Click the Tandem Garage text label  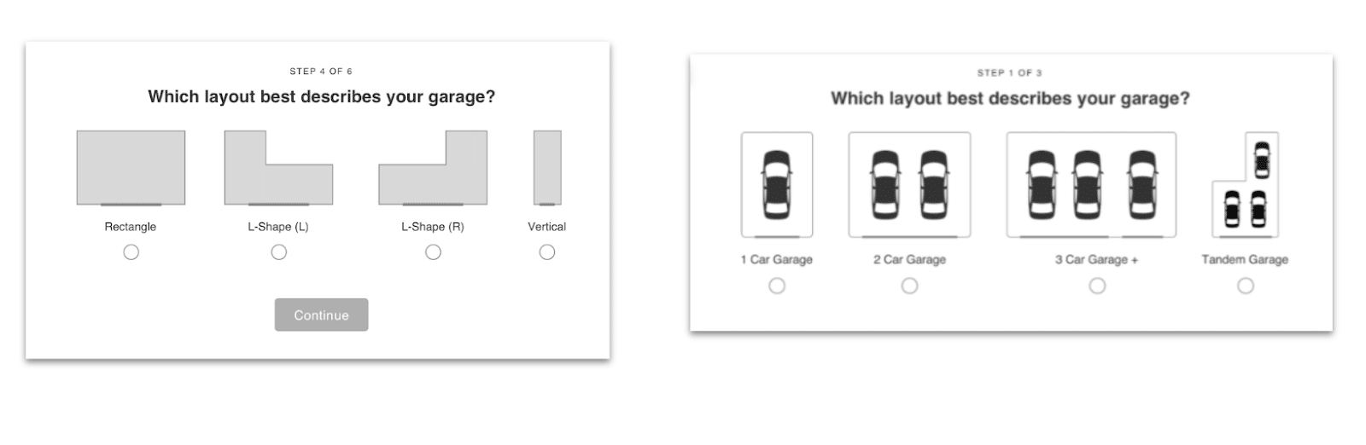(1245, 260)
